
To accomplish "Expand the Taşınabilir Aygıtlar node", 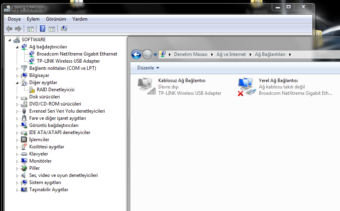I will pos(17,190).
